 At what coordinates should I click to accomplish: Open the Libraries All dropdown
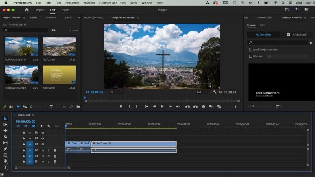click(287, 57)
